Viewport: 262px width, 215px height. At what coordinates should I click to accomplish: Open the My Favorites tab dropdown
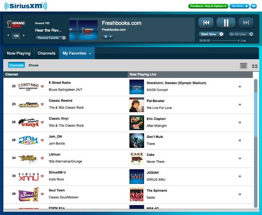coord(77,54)
